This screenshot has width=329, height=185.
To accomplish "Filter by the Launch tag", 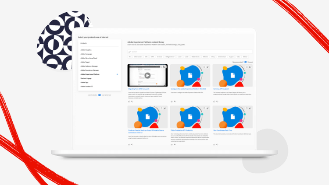I will tap(179, 56).
